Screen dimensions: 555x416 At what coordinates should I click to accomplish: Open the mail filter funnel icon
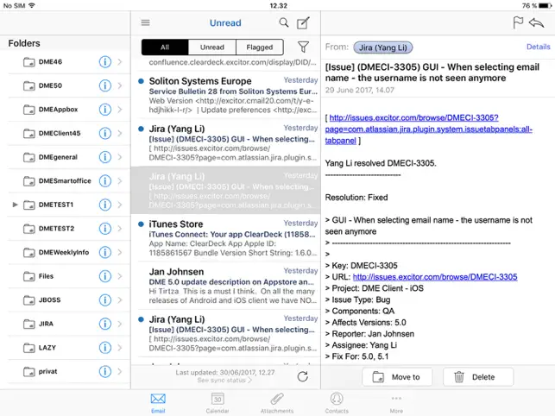(x=303, y=47)
